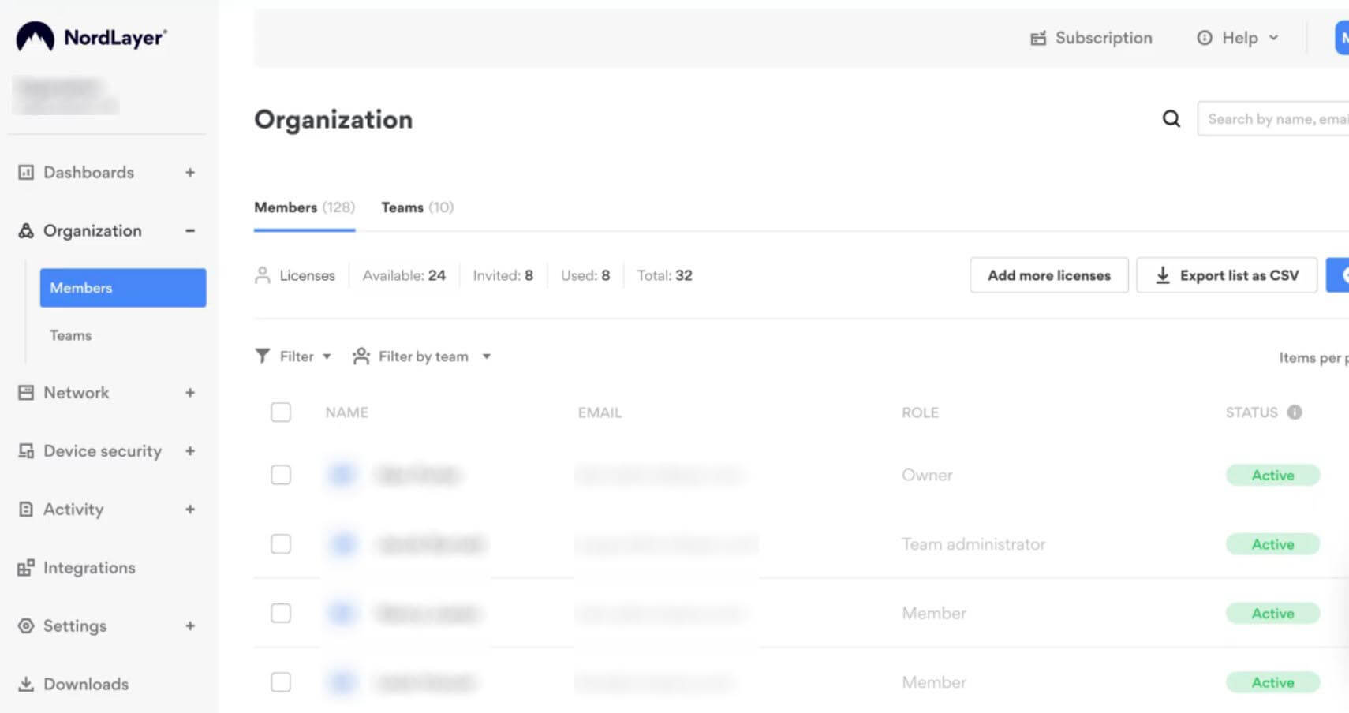
Task: Click the Add more licenses button
Action: coord(1049,275)
